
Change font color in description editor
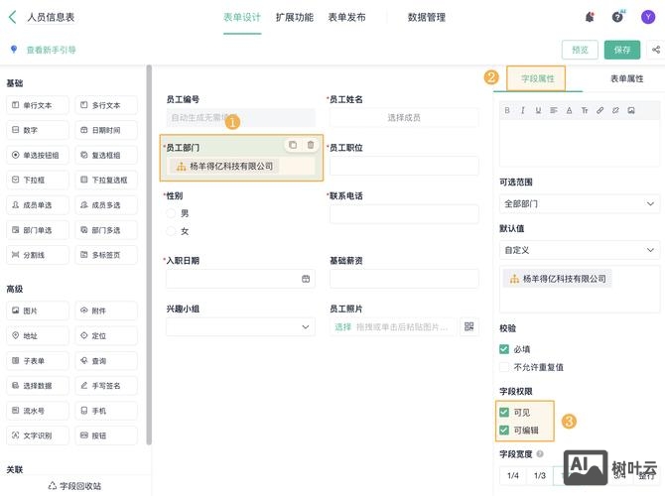tap(569, 111)
